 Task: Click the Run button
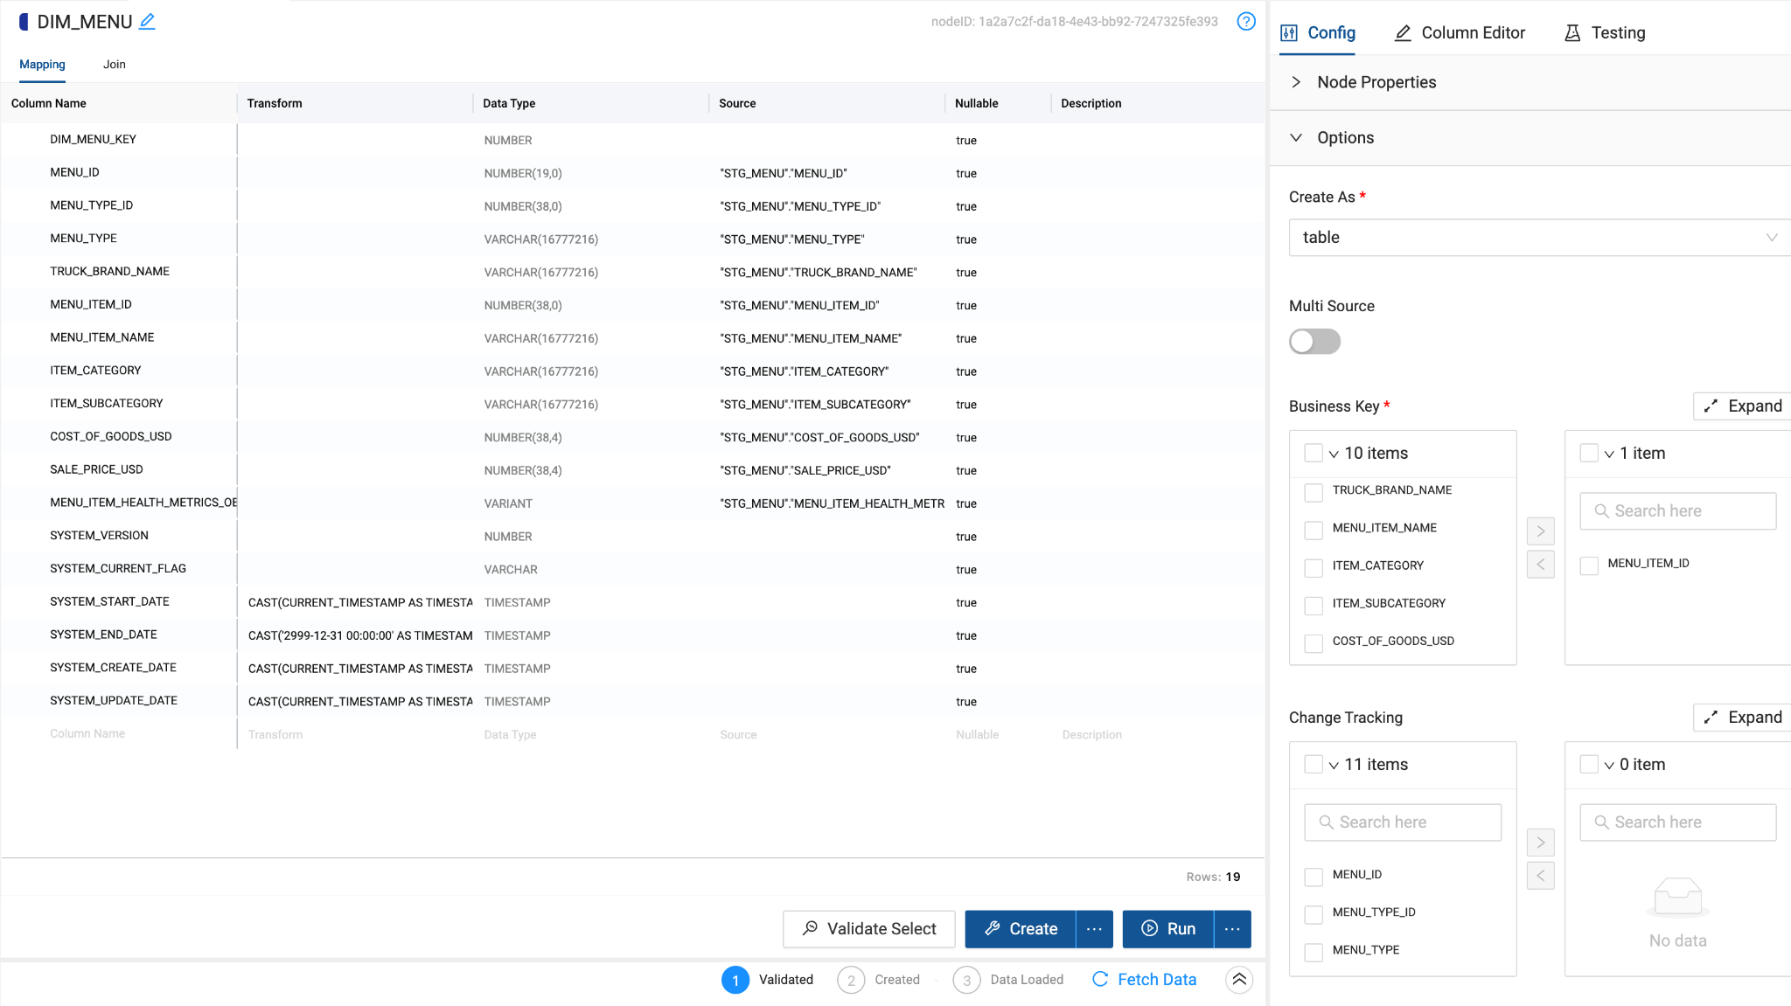tap(1168, 929)
